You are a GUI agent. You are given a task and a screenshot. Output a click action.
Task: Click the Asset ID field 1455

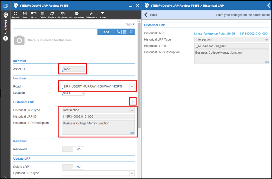(73, 69)
